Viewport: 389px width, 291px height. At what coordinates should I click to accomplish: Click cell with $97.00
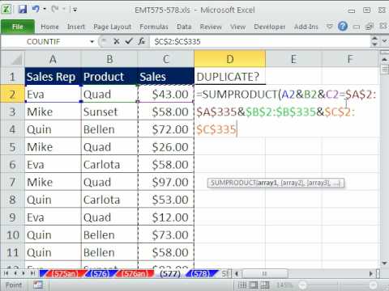click(166, 182)
